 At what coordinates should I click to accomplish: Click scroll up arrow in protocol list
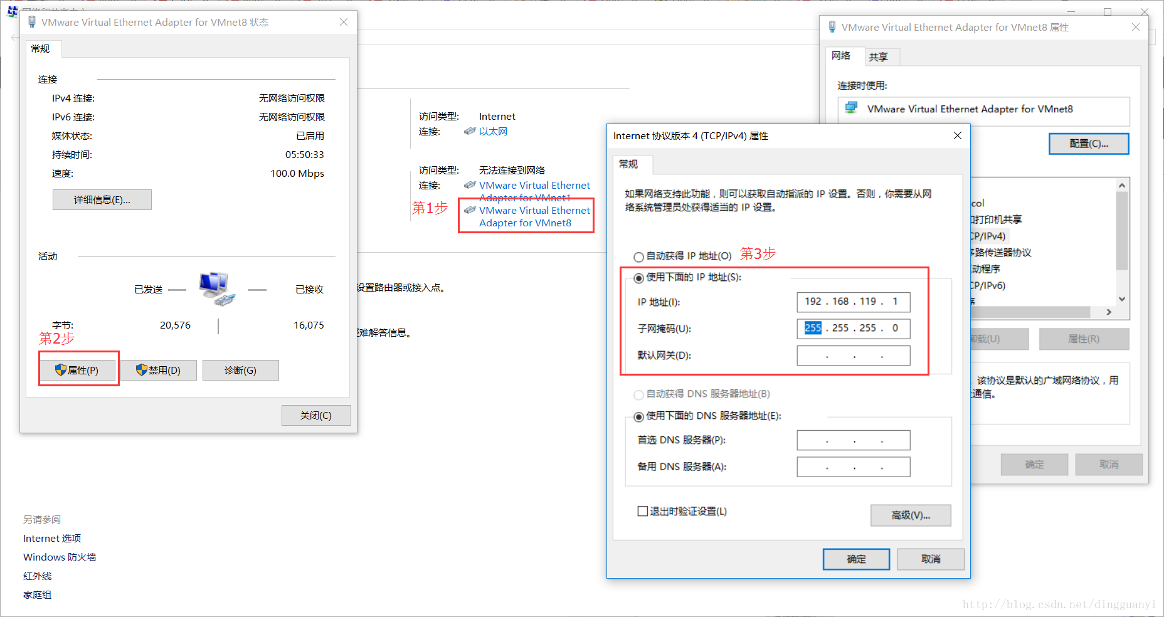(x=1122, y=186)
